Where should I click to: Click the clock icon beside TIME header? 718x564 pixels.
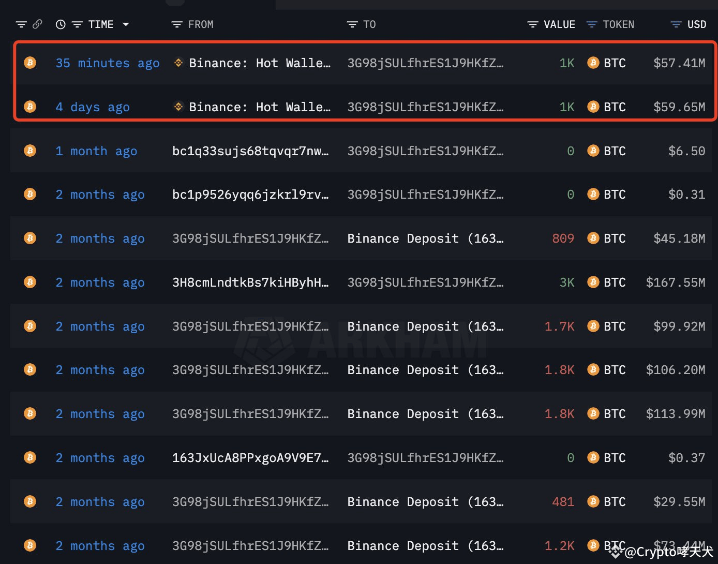61,24
